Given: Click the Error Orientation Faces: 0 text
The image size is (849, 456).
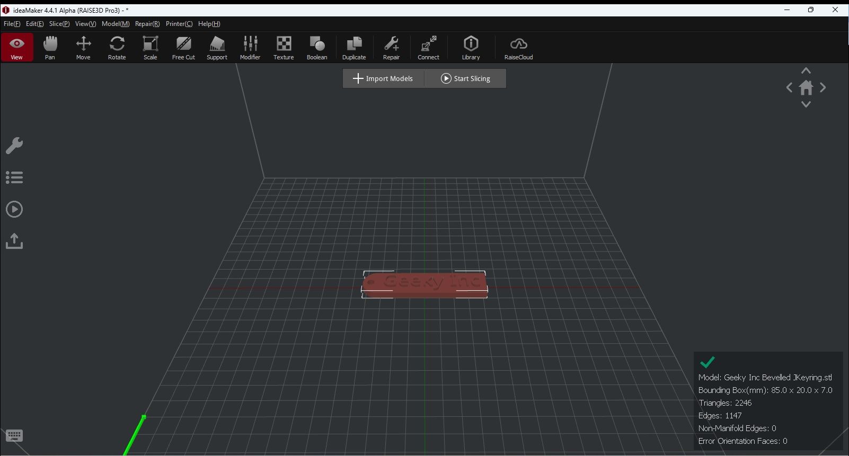Looking at the screenshot, I should coord(743,441).
